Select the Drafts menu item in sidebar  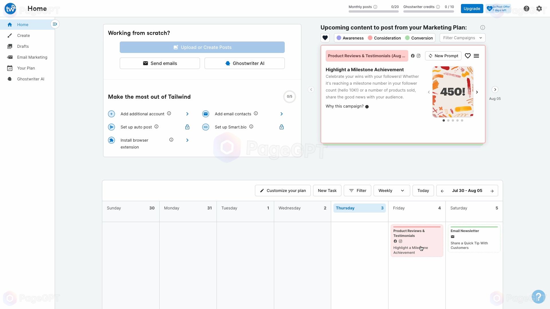coord(23,46)
